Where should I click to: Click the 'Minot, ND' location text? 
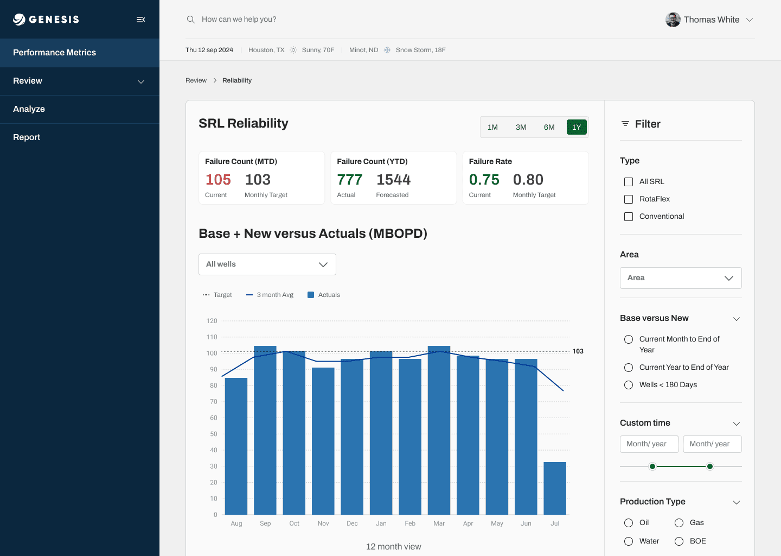363,50
